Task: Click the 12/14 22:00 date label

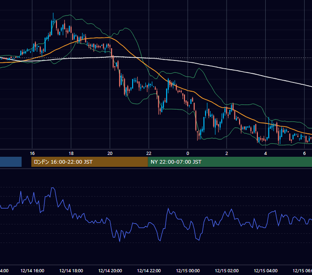Action: 149,270
